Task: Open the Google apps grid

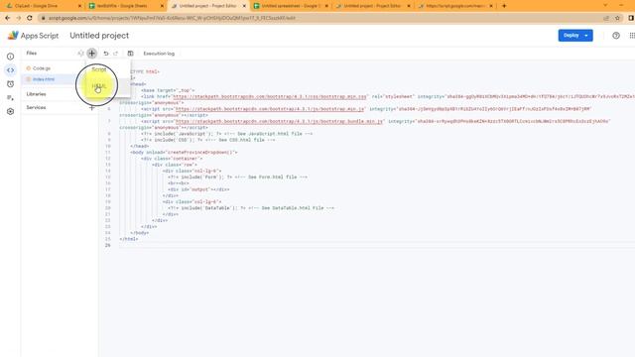Action: pyautogui.click(x=632, y=36)
